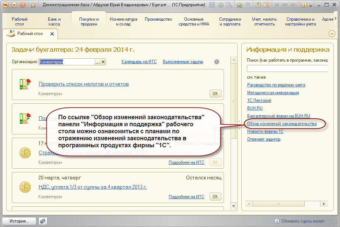Open BUH.RU link
Viewport: 340px width, 227px height.
coord(255,108)
